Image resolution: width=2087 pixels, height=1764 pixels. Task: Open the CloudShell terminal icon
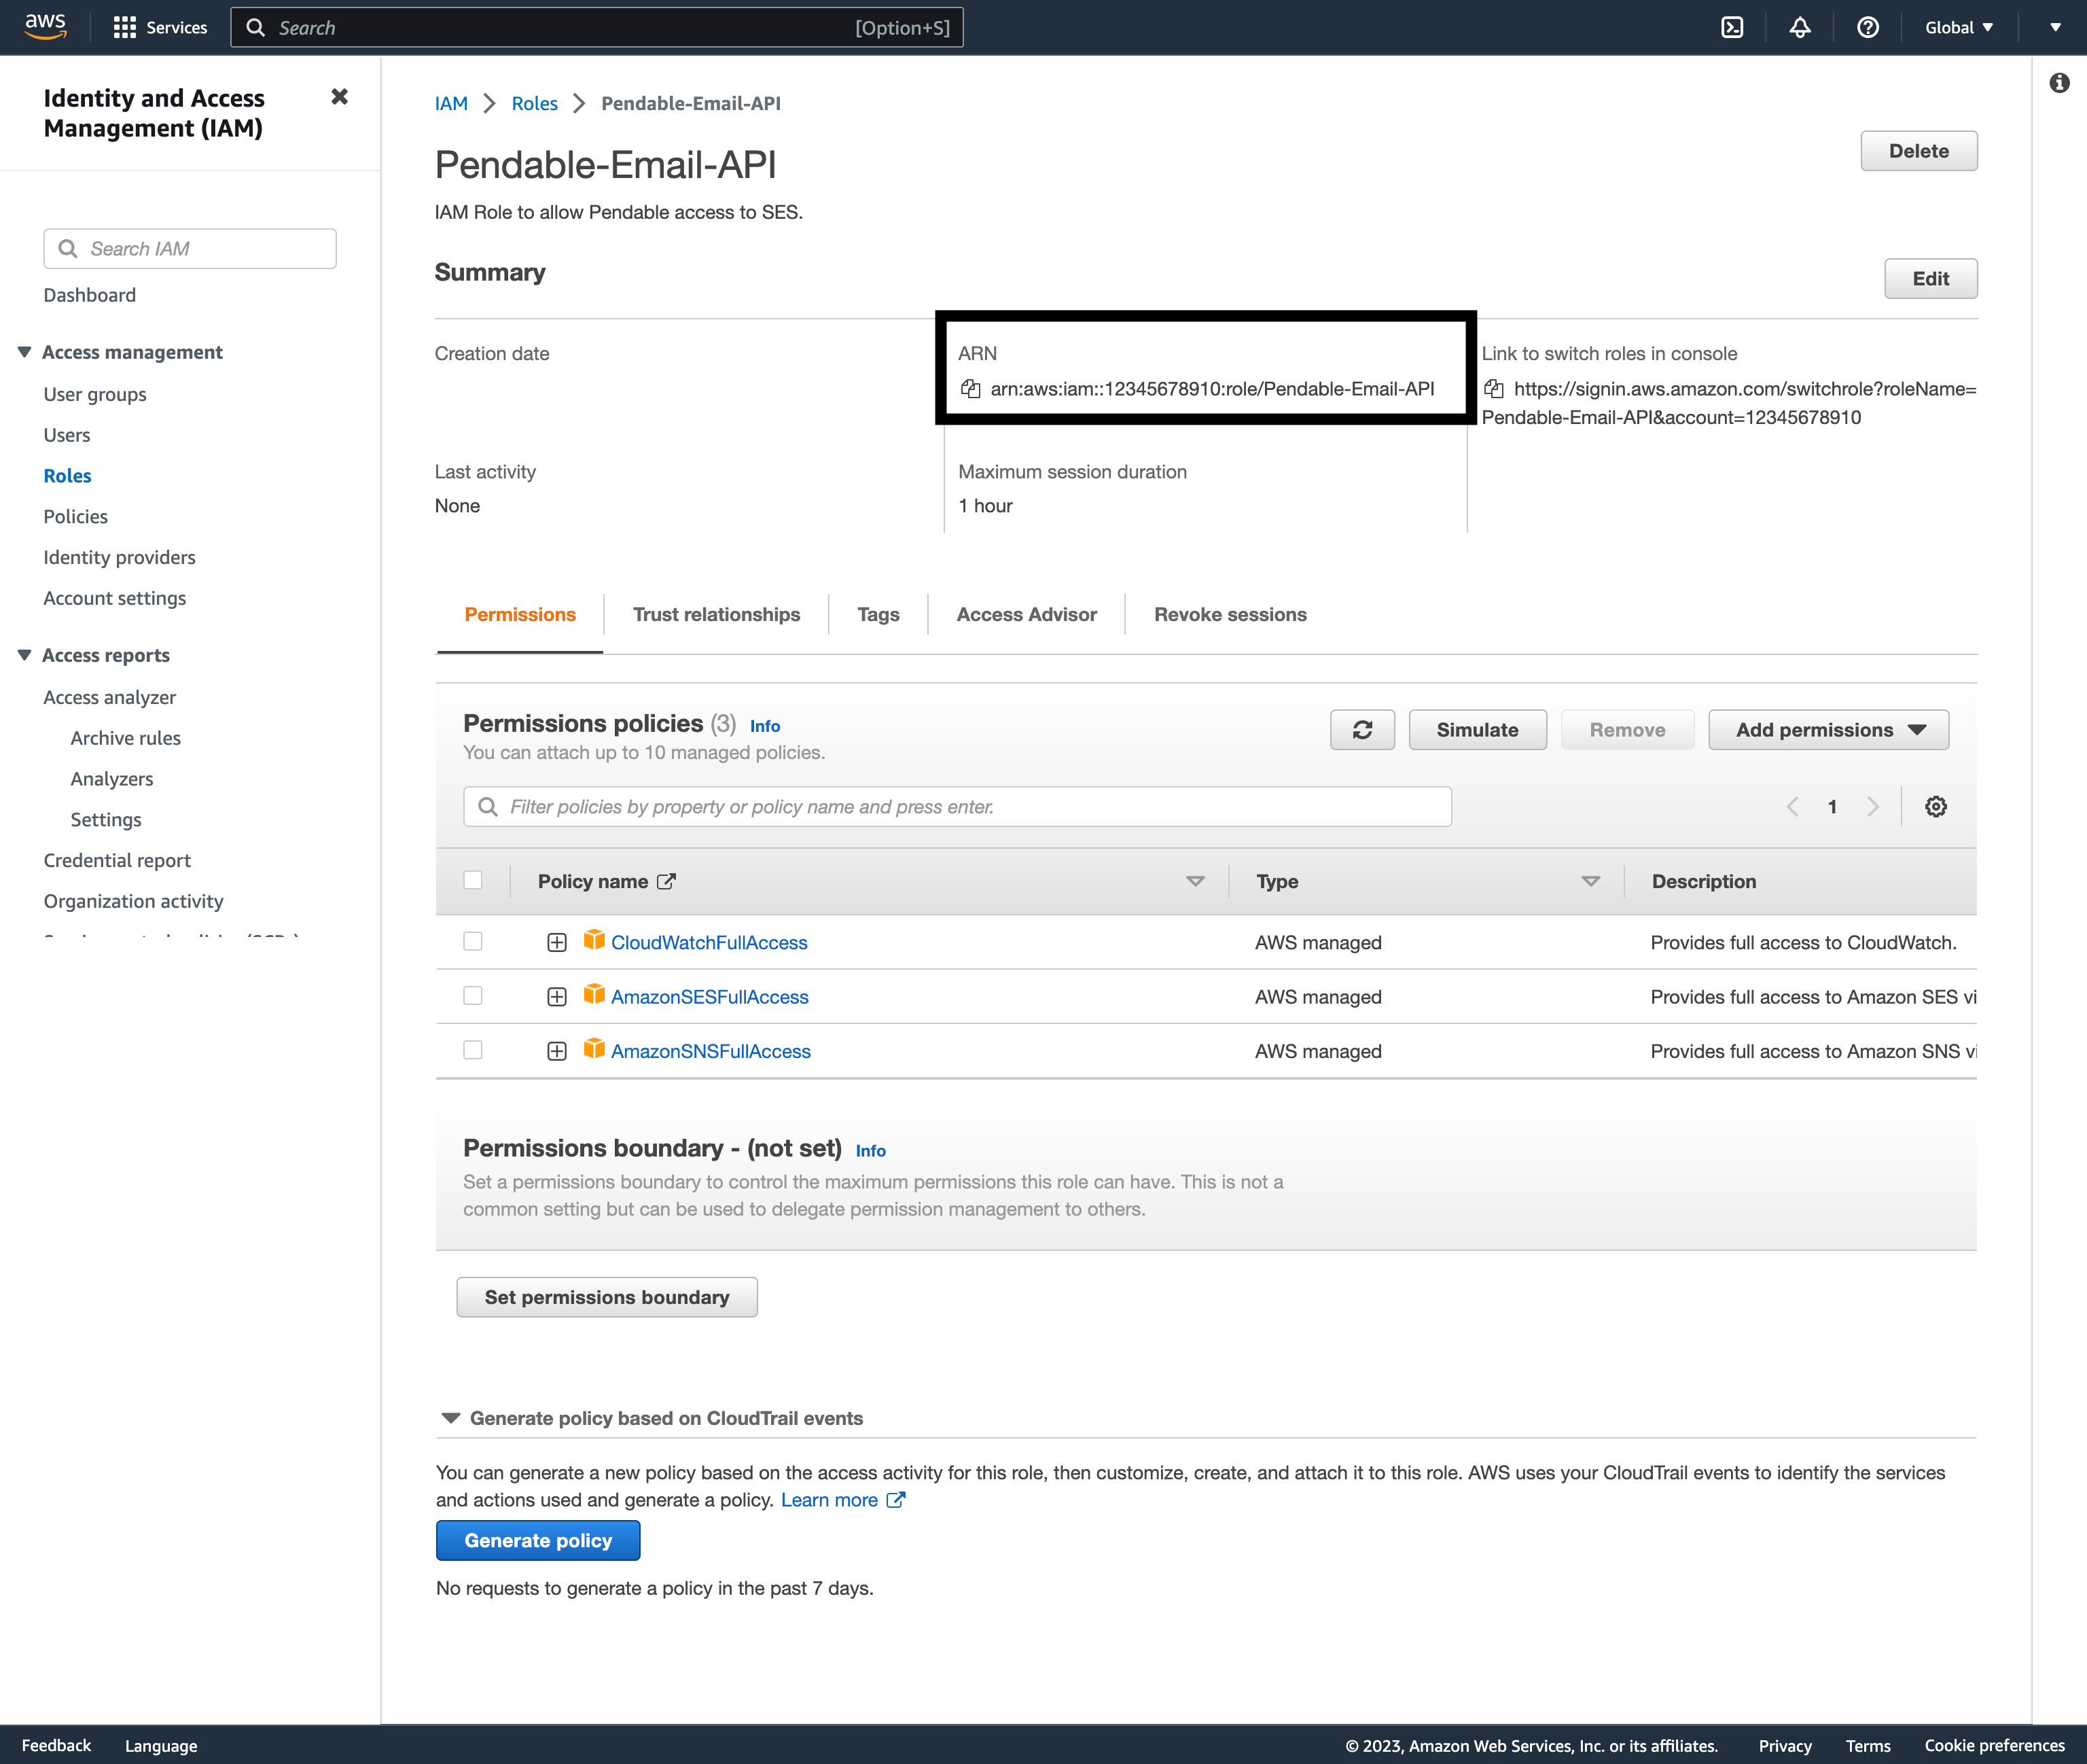point(1732,27)
